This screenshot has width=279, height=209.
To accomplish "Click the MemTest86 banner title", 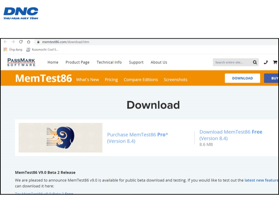I will coord(44,78).
